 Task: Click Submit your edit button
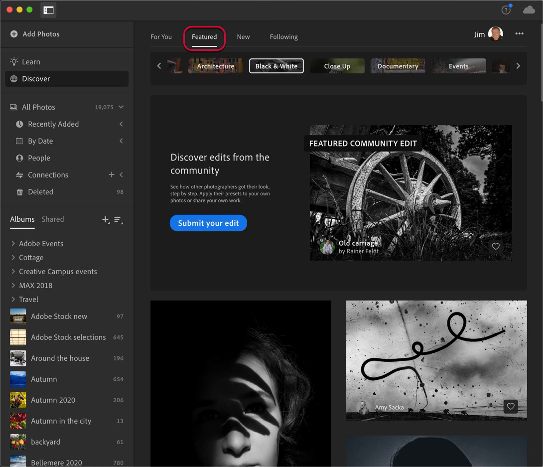coord(208,223)
